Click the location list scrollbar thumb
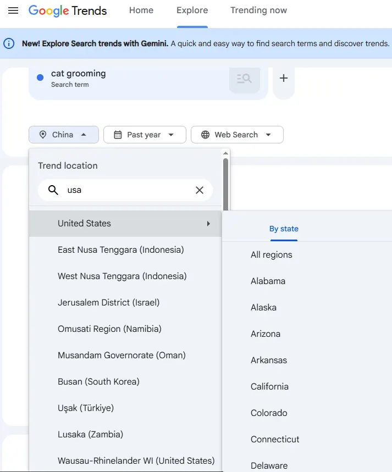Viewport: 392px width, 472px height. point(225,184)
